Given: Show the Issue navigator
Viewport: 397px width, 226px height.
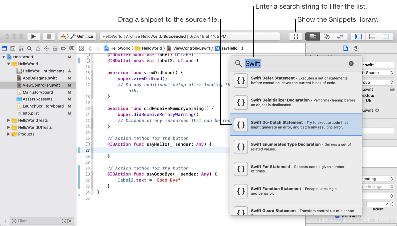Looking at the screenshot, I should coord(38,48).
